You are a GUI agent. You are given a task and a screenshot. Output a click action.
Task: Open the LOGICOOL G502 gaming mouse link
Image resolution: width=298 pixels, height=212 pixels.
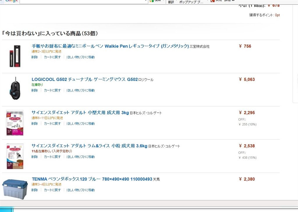click(85, 79)
